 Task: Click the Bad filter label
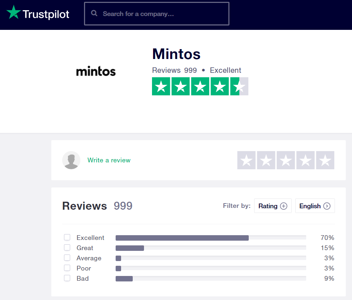83,279
